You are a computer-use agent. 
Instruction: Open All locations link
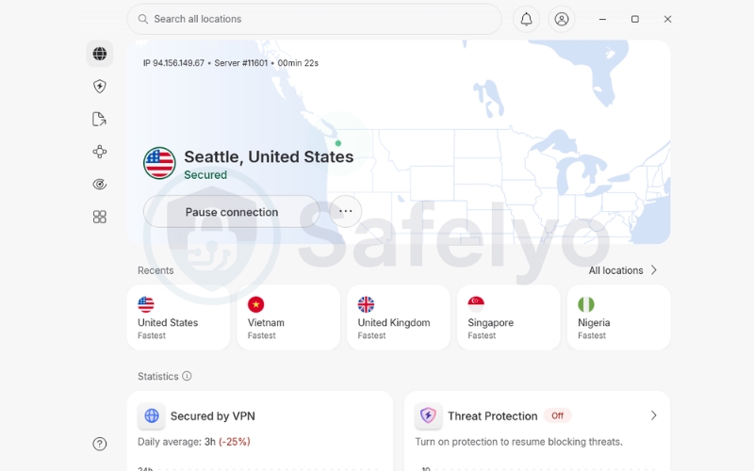tap(616, 270)
